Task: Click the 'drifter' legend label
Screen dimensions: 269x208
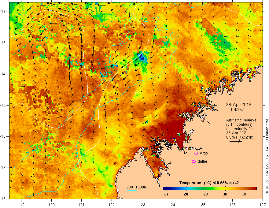Action: [x=202, y=162]
